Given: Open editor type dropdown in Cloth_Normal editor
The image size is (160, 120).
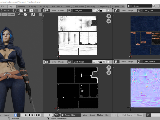Looking at the screenshot, I should (117, 62).
